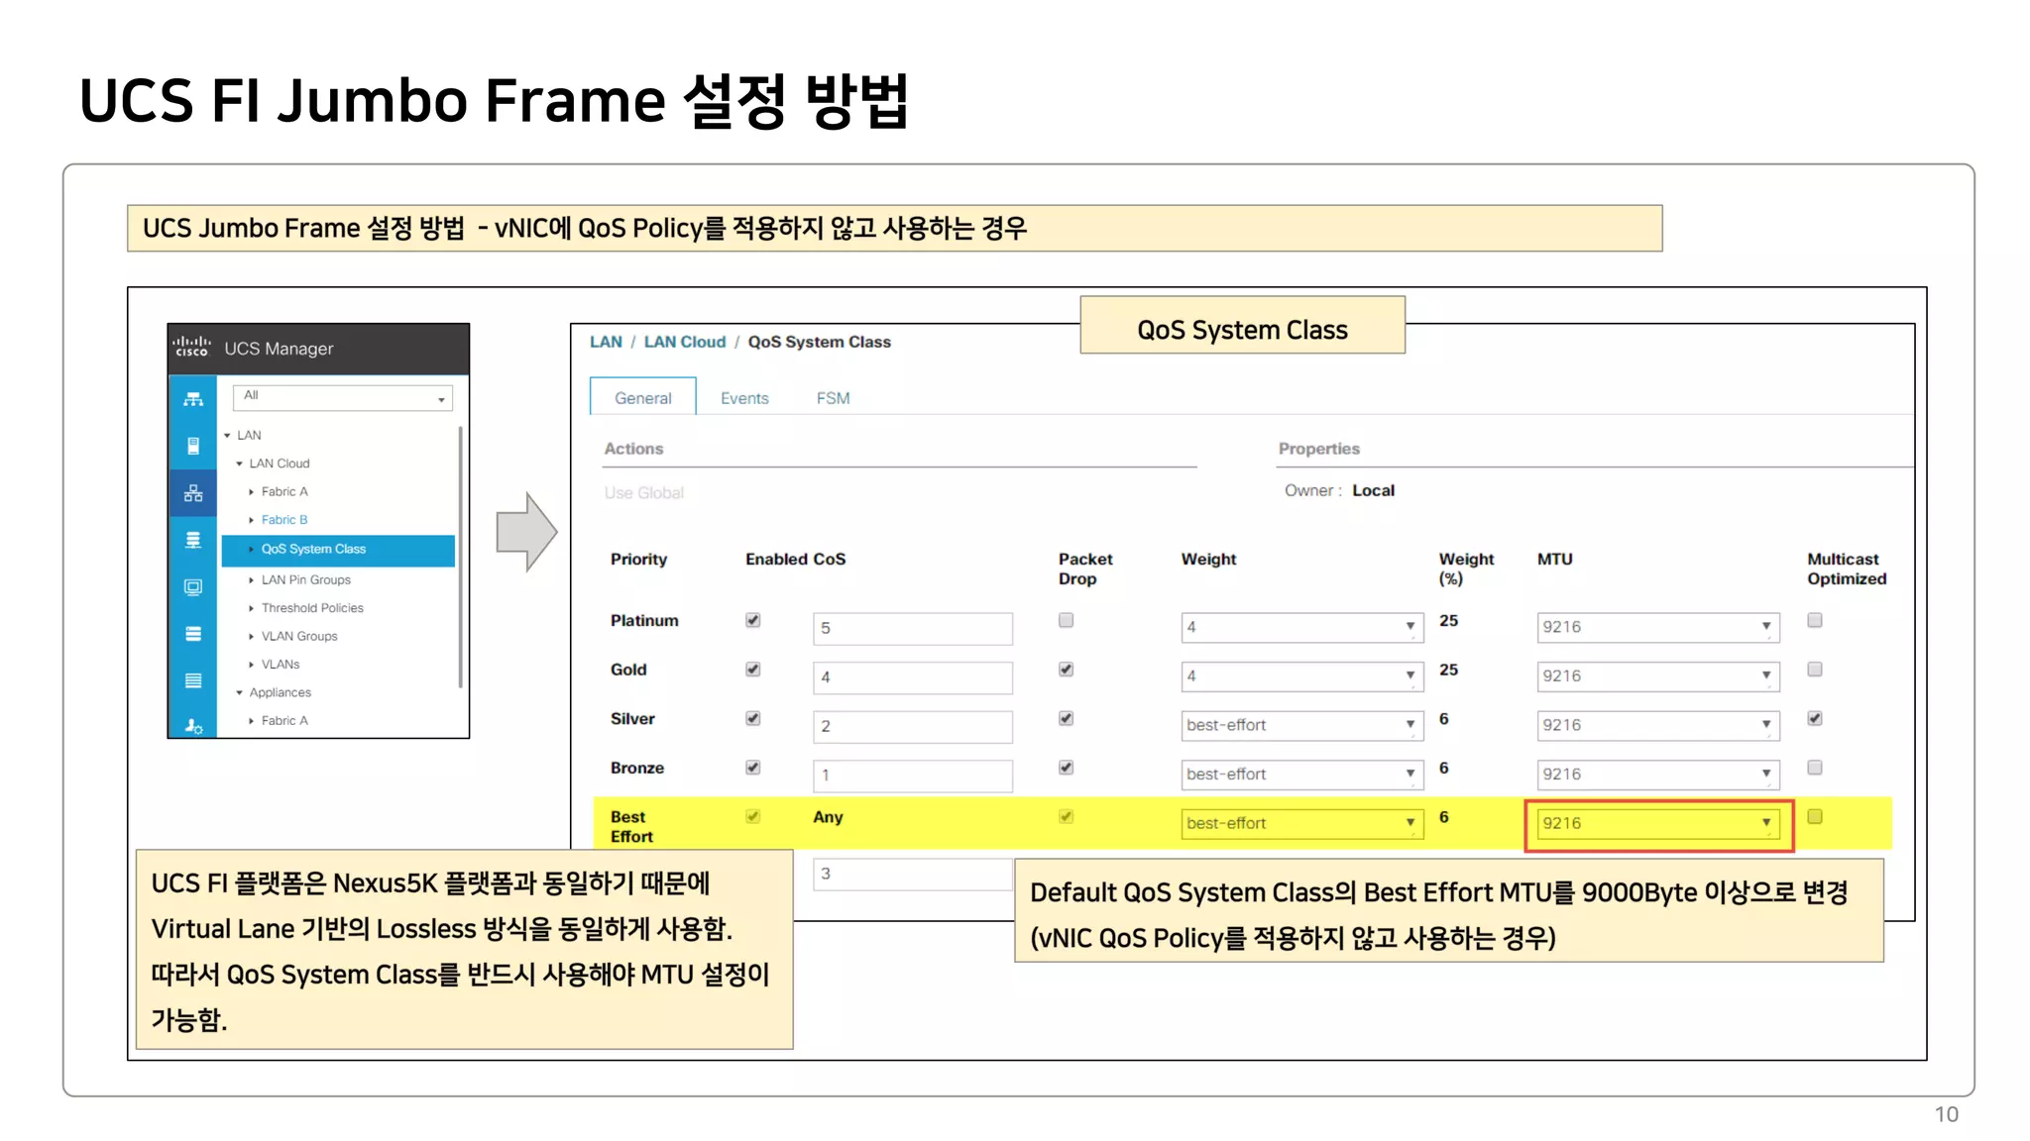The height and width of the screenshot is (1141, 2030).
Task: Open Silver MTU dropdown showing 9216
Action: pos(1658,725)
